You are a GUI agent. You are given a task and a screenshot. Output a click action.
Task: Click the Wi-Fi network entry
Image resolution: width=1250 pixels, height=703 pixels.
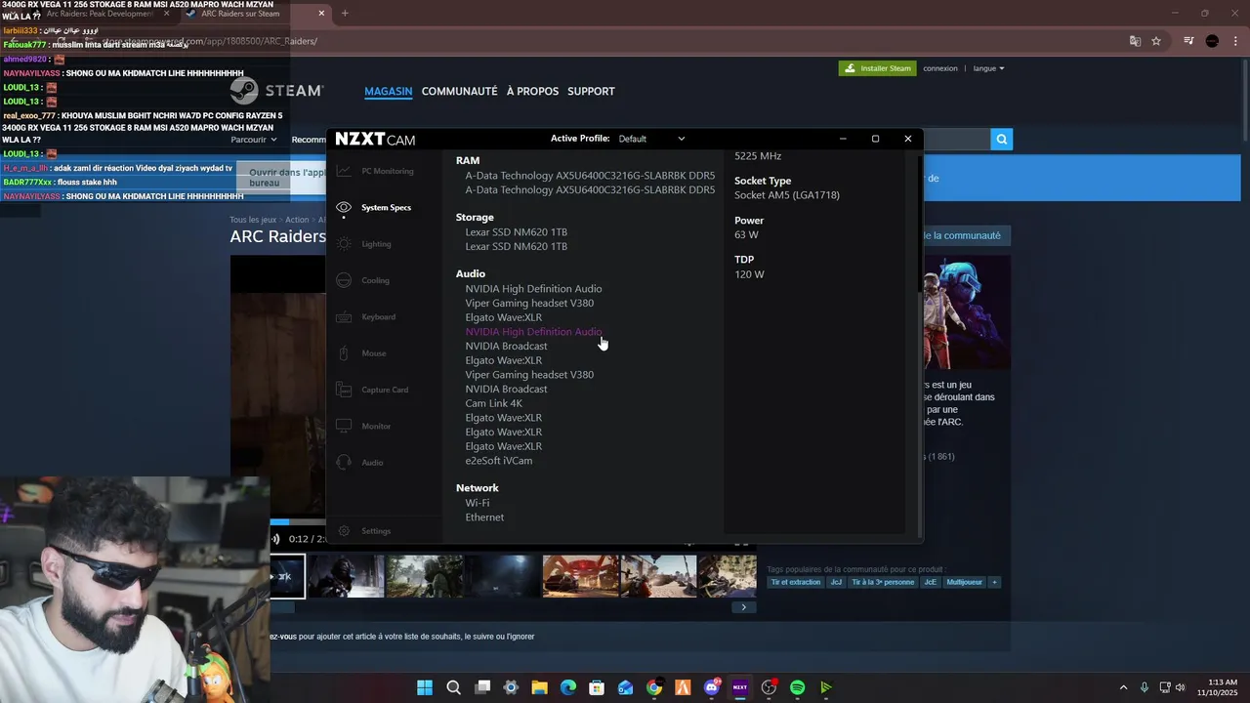coord(478,503)
